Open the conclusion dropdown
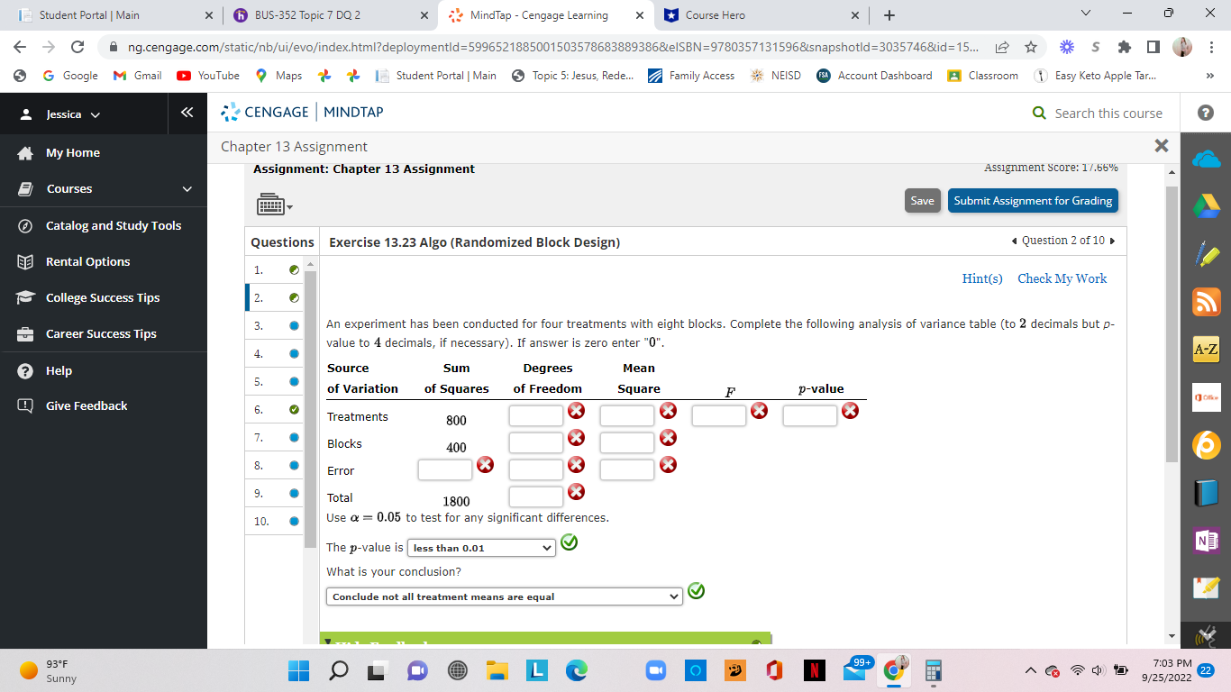The image size is (1231, 692). tap(504, 596)
